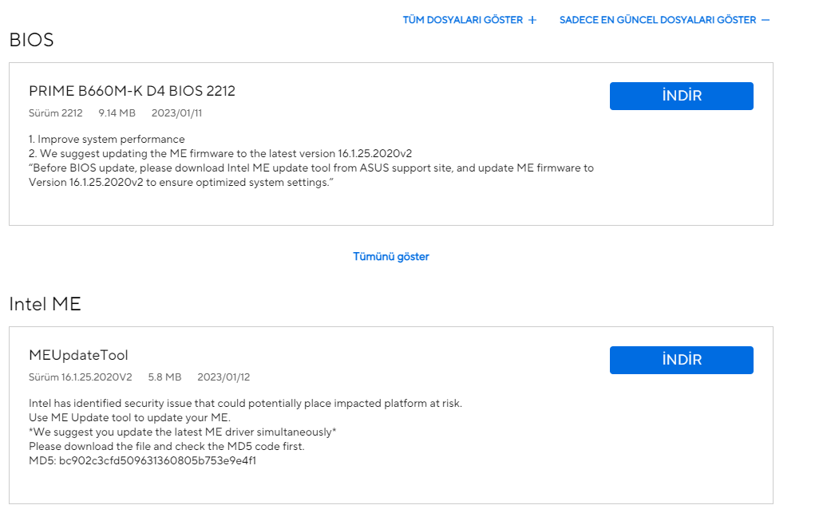Viewport: 827px width, 505px height.
Task: Click 'Use ME Update tool to update' line
Action: [x=130, y=417]
